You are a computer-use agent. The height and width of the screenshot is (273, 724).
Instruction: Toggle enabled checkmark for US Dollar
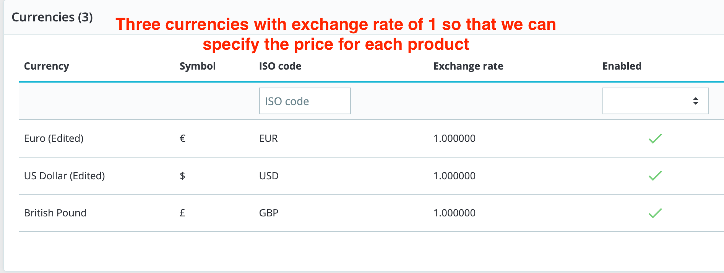[x=655, y=176]
